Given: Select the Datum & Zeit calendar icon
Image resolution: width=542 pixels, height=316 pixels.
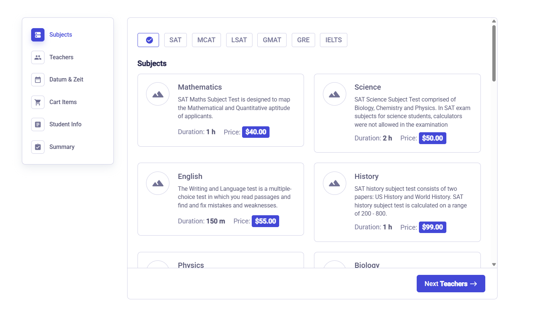Looking at the screenshot, I should pos(38,80).
